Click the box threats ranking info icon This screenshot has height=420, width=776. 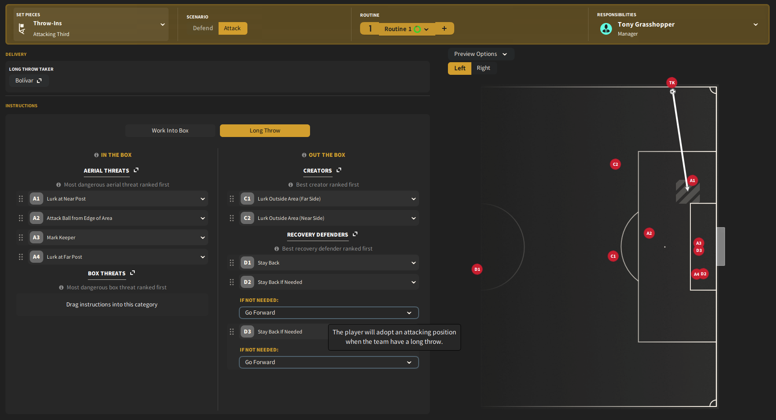point(61,288)
